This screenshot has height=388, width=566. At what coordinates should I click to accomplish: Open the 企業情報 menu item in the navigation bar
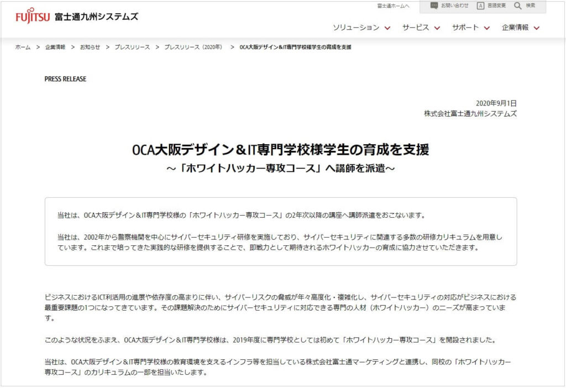(515, 28)
